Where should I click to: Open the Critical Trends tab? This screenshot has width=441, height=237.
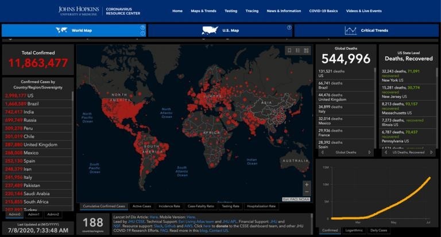(366, 30)
